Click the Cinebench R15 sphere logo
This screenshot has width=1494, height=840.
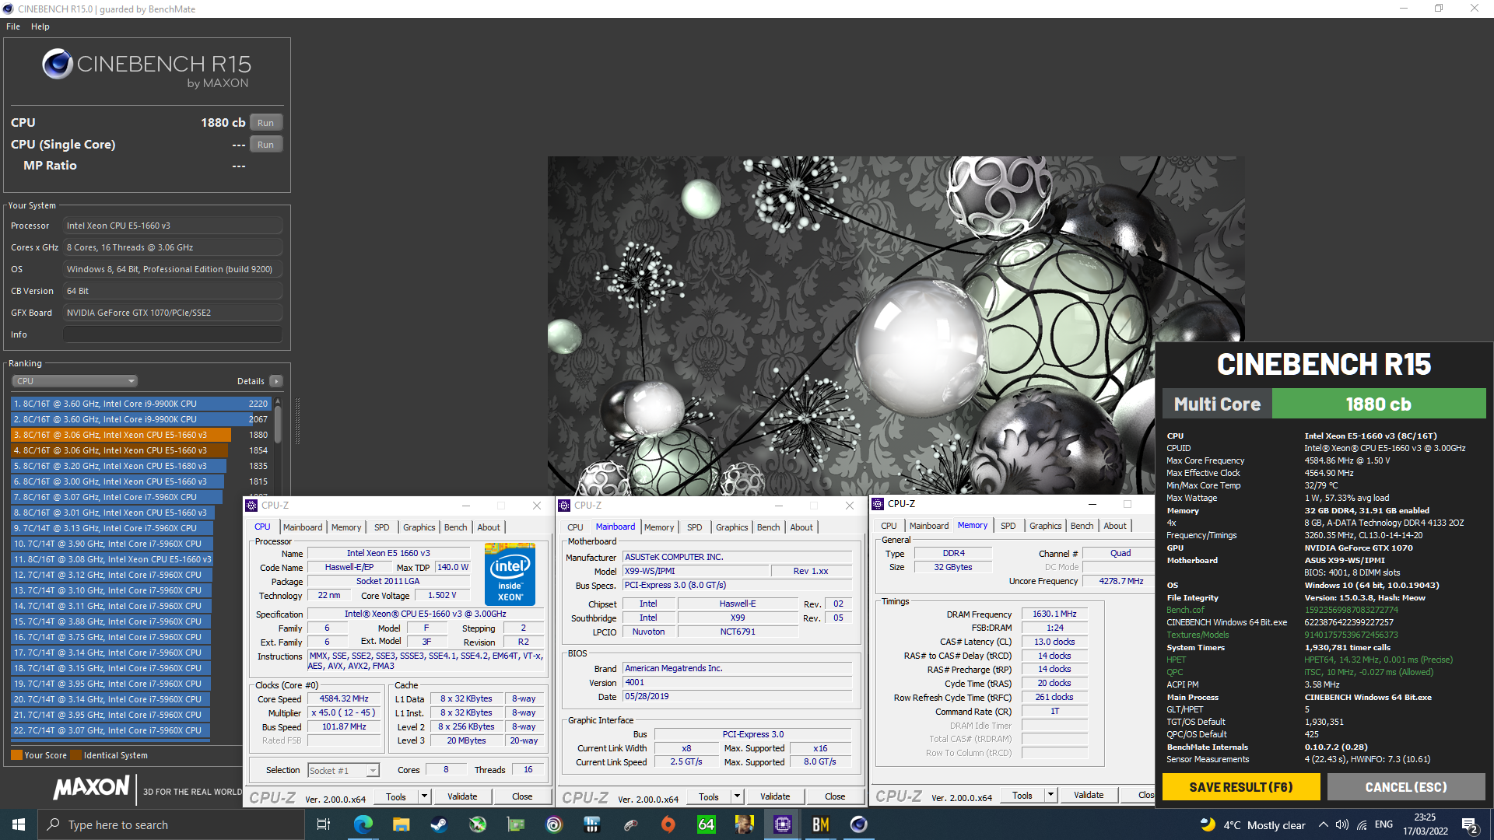click(x=58, y=64)
